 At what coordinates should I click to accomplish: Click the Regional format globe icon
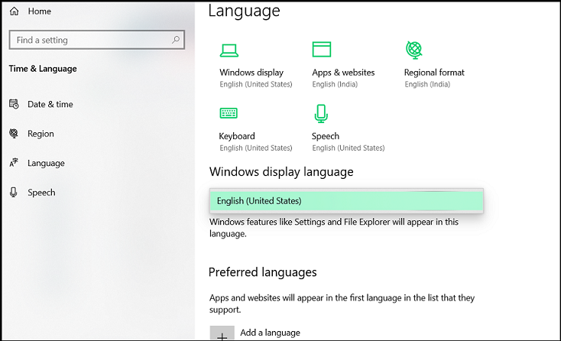click(x=414, y=50)
